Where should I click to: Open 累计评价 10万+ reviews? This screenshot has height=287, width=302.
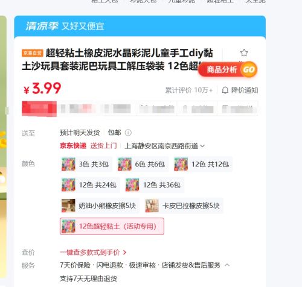click(189, 90)
